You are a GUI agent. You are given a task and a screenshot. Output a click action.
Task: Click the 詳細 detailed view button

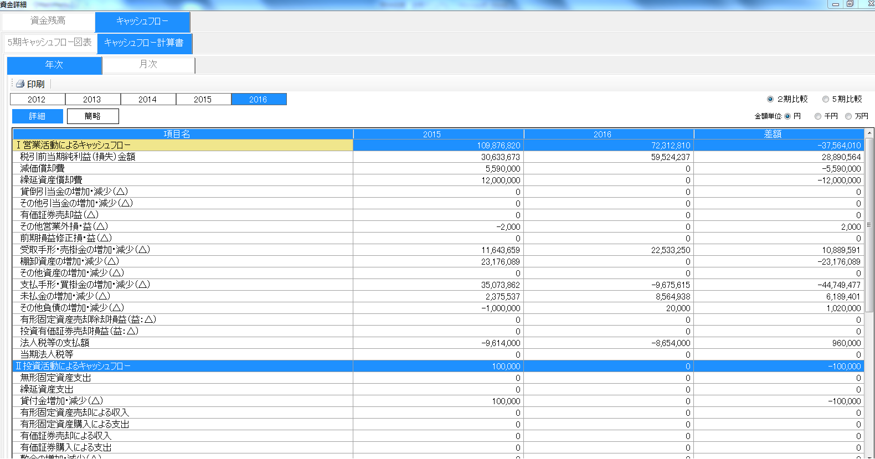coord(38,116)
